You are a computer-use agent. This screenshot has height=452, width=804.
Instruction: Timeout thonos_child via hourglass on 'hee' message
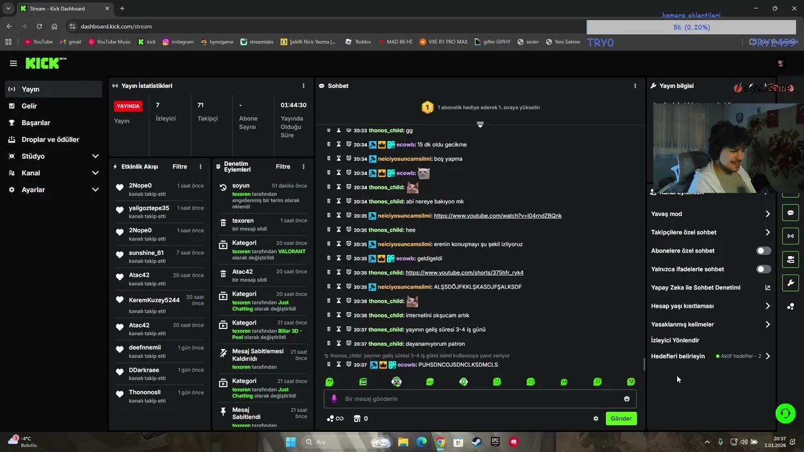[339, 230]
